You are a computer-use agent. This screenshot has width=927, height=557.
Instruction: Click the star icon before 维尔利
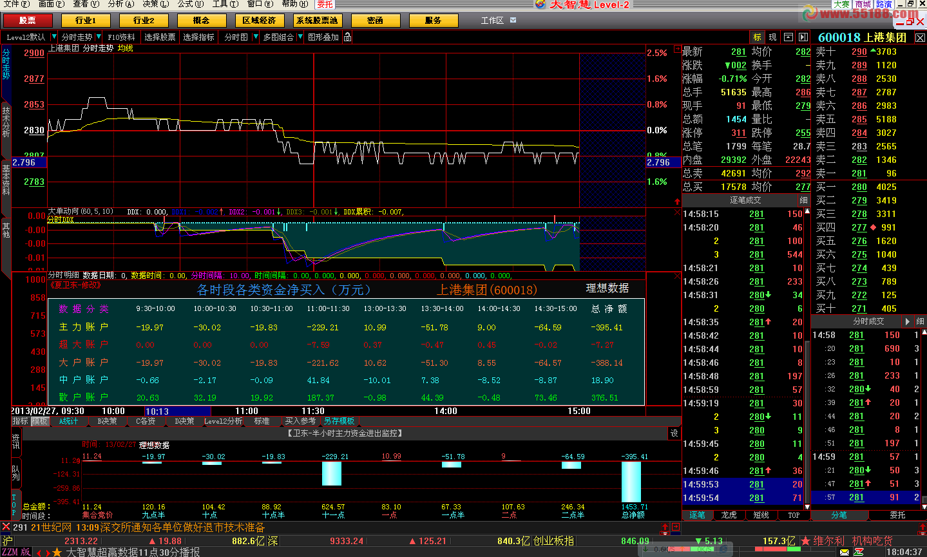pos(805,541)
